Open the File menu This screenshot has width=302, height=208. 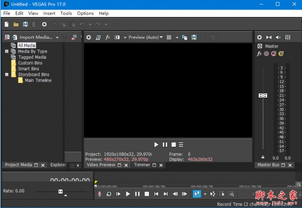(x=7, y=13)
